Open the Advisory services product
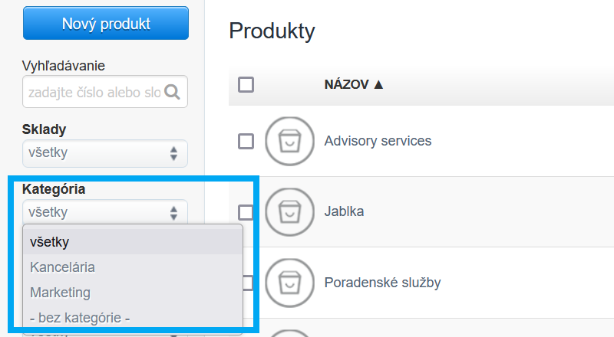 [x=378, y=141]
